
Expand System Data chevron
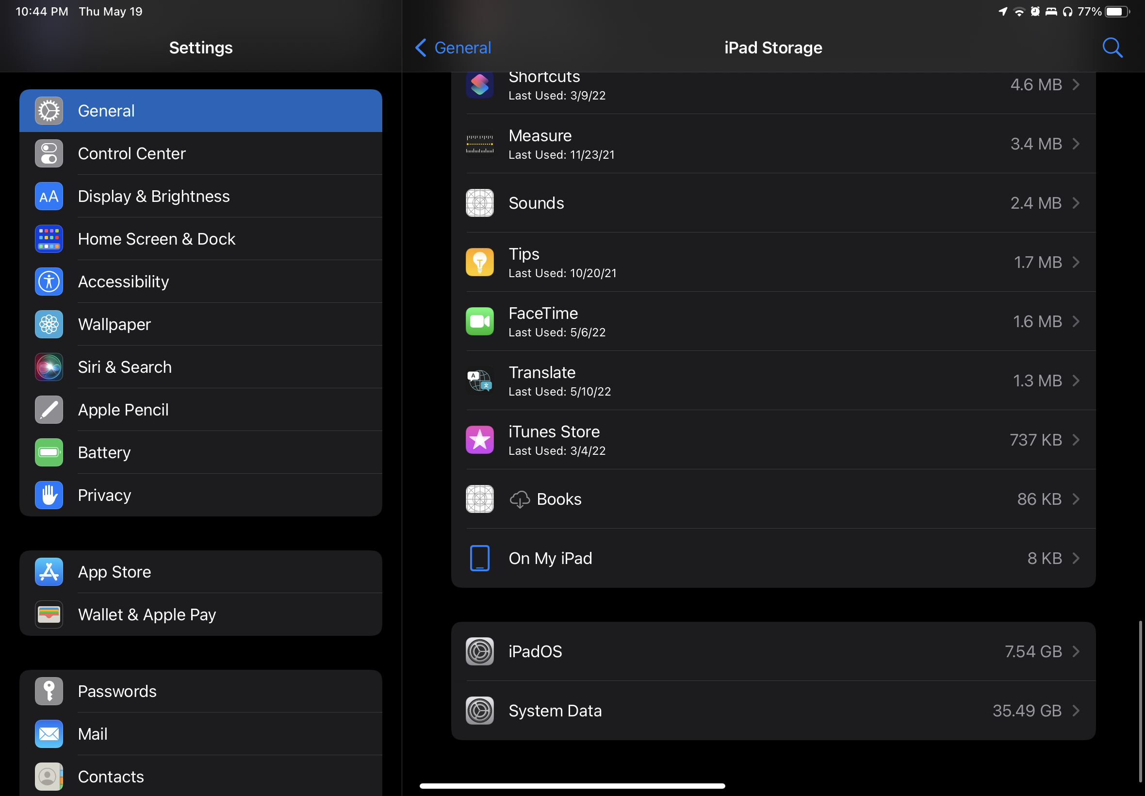(1076, 711)
